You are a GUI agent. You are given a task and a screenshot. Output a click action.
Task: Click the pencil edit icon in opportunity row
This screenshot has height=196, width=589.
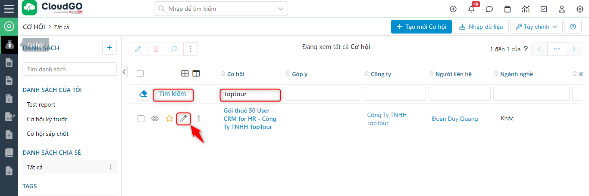pos(184,119)
